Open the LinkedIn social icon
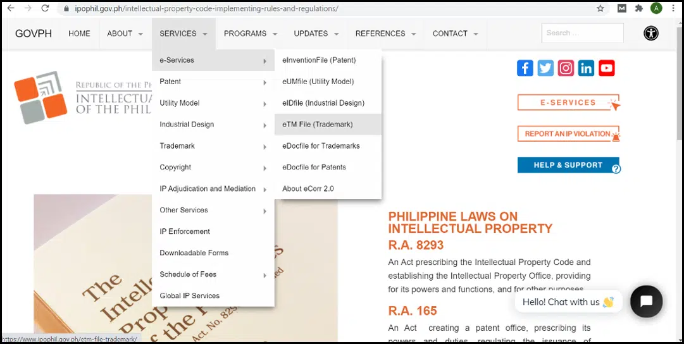Screen dimensions: 684x344 point(587,68)
